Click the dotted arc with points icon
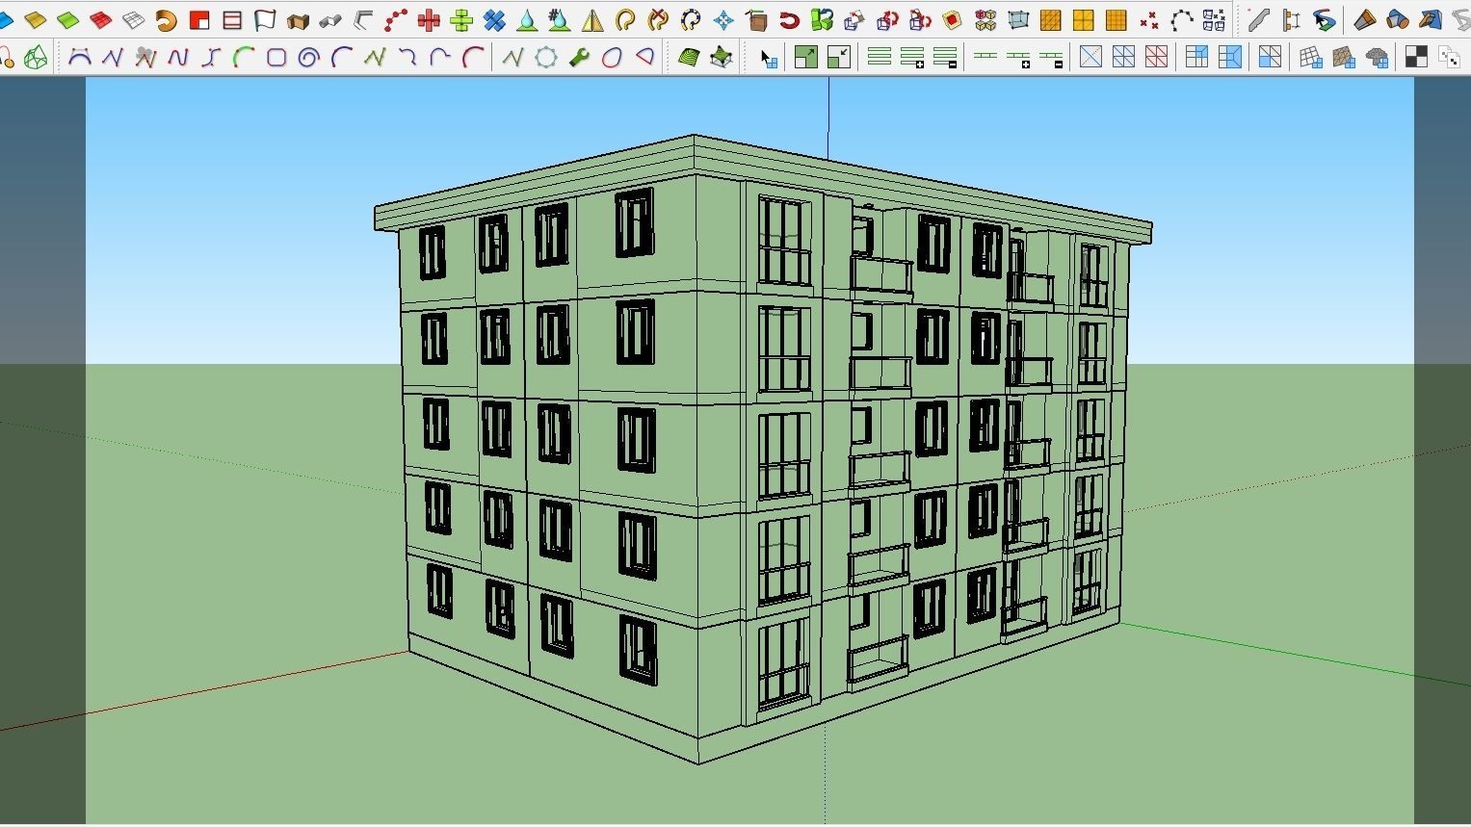Screen dimensions: 1471x827 pos(1182,20)
